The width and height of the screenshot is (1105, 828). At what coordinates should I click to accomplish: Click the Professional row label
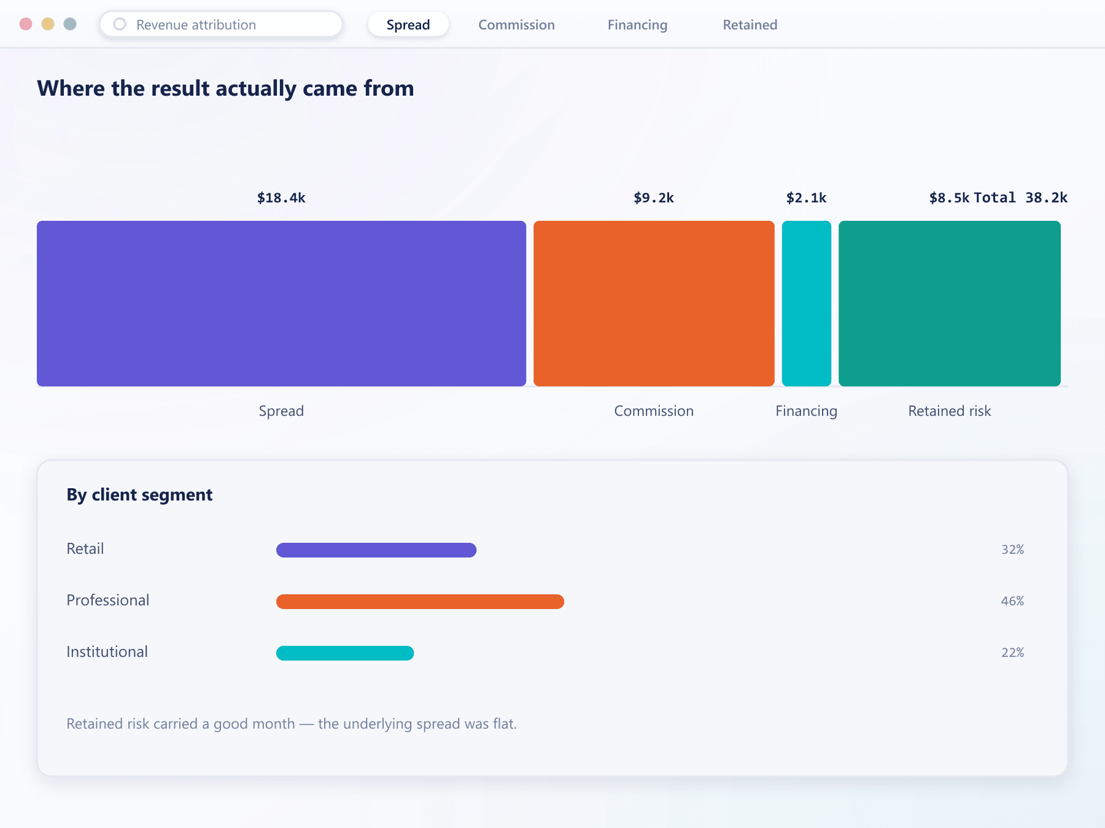[x=108, y=600]
